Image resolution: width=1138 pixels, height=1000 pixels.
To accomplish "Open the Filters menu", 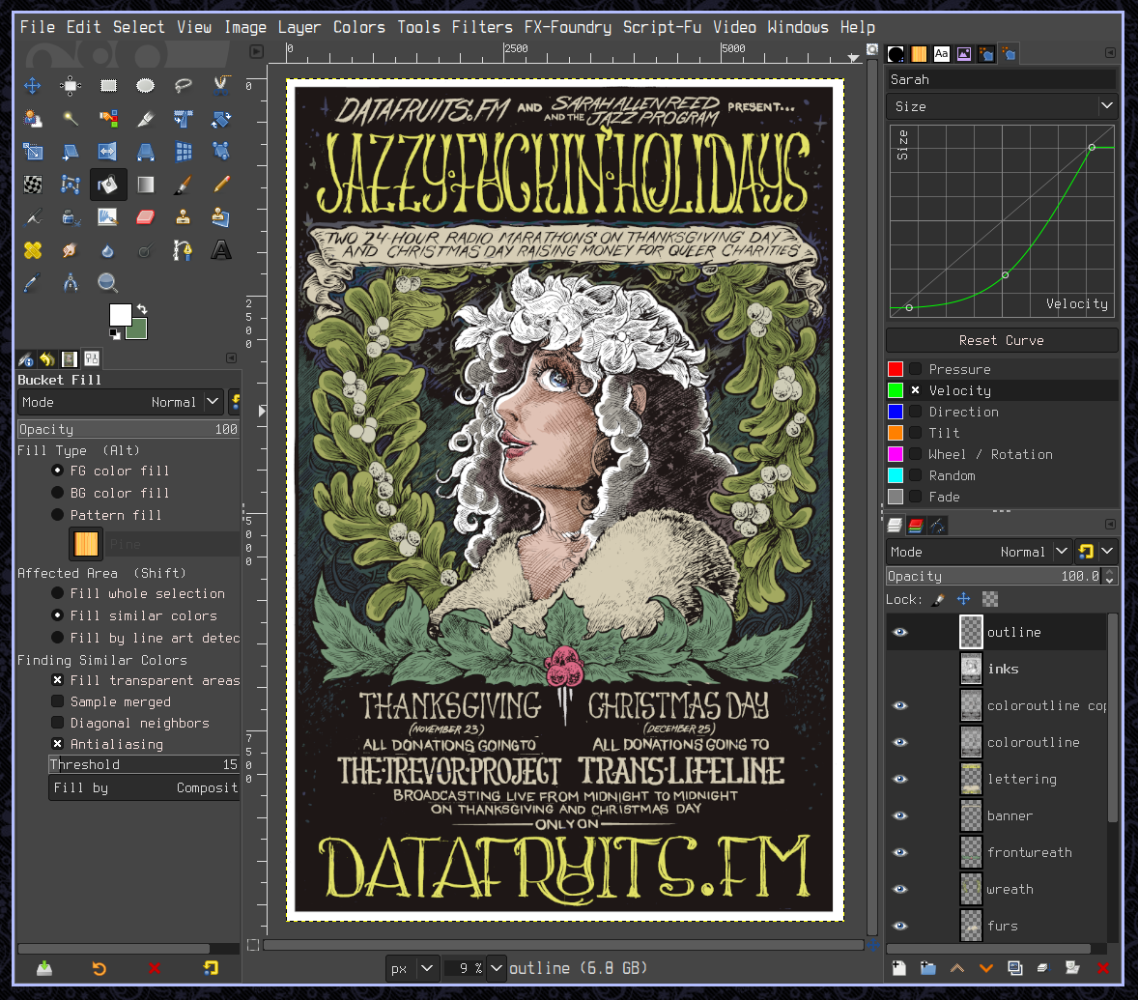I will 482,26.
